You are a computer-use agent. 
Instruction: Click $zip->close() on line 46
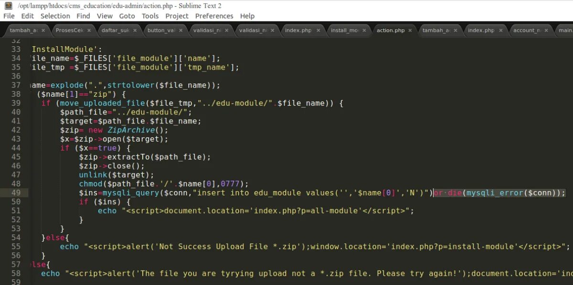pos(111,166)
